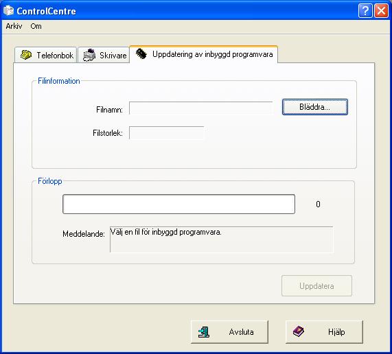The height and width of the screenshot is (354, 392).
Task: Click the printer icon on Skrivare tab
Action: tap(89, 55)
